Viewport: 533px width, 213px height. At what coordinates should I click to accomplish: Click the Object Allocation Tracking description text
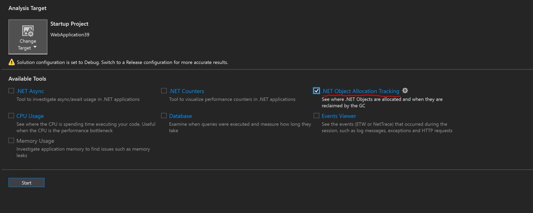pos(382,102)
